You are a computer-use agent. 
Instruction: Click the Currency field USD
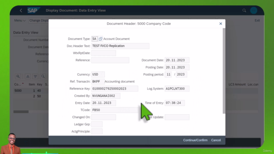pos(98,74)
